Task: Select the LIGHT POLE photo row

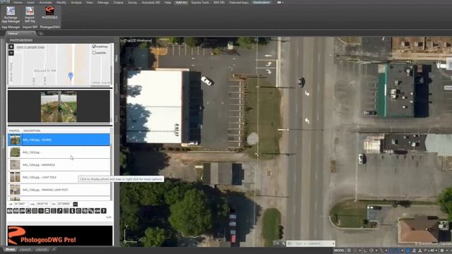Action: [59, 177]
